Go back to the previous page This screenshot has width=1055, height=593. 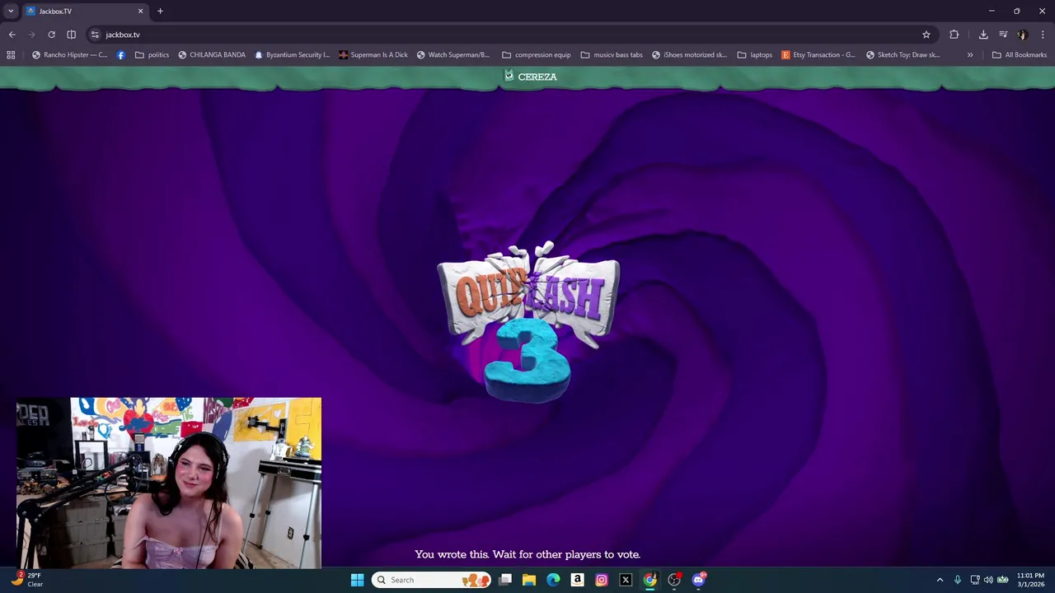coord(12,35)
